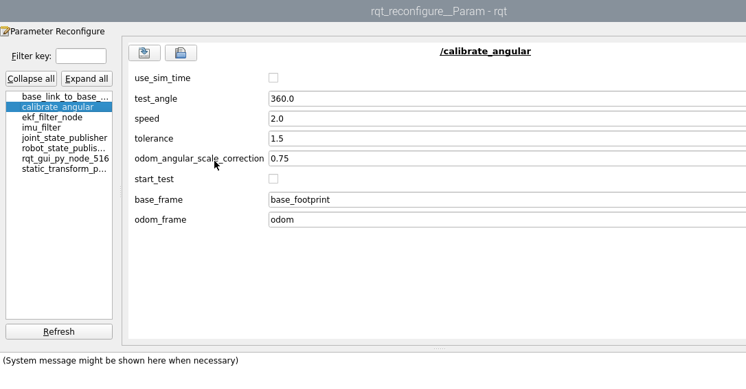
Task: Click the /calibrate_angular heading
Action: [x=485, y=52]
